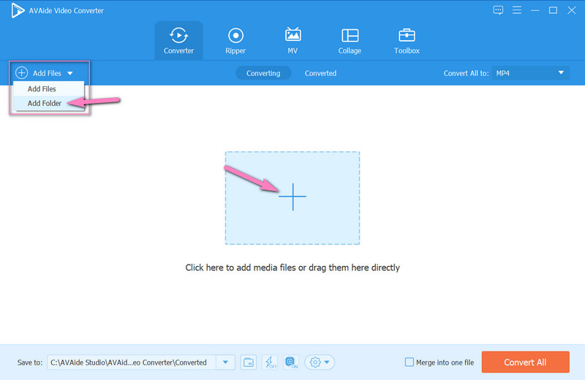This screenshot has height=380, width=585.
Task: Click the plus drop zone to add media
Action: pyautogui.click(x=292, y=197)
